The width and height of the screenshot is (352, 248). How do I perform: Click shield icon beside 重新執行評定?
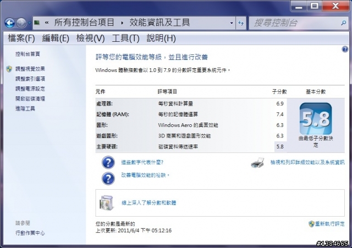pos(311,224)
